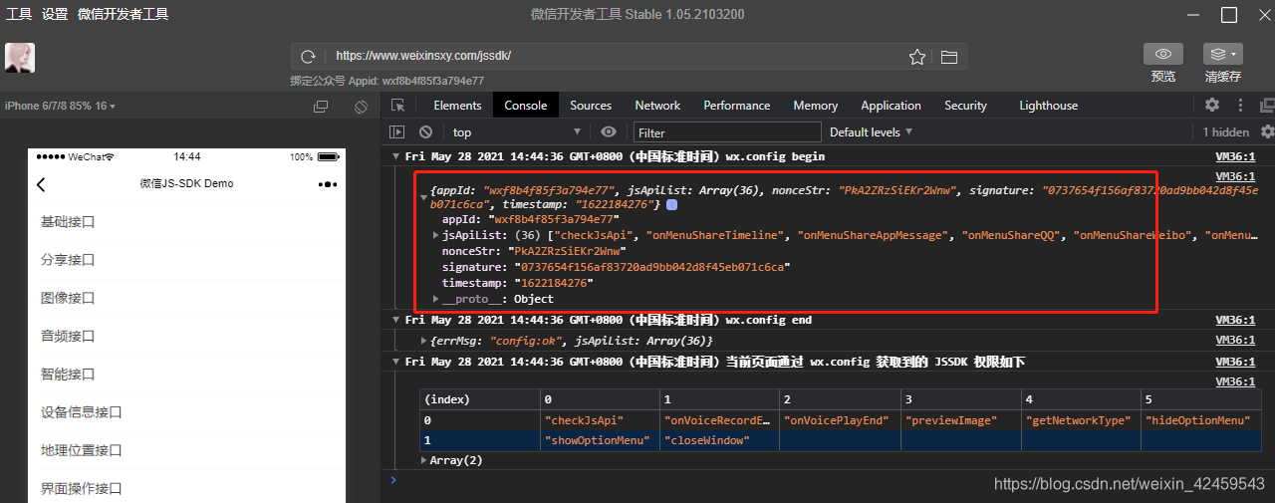Image resolution: width=1275 pixels, height=503 pixels.
Task: Open the 工具 menu
Action: point(19,14)
